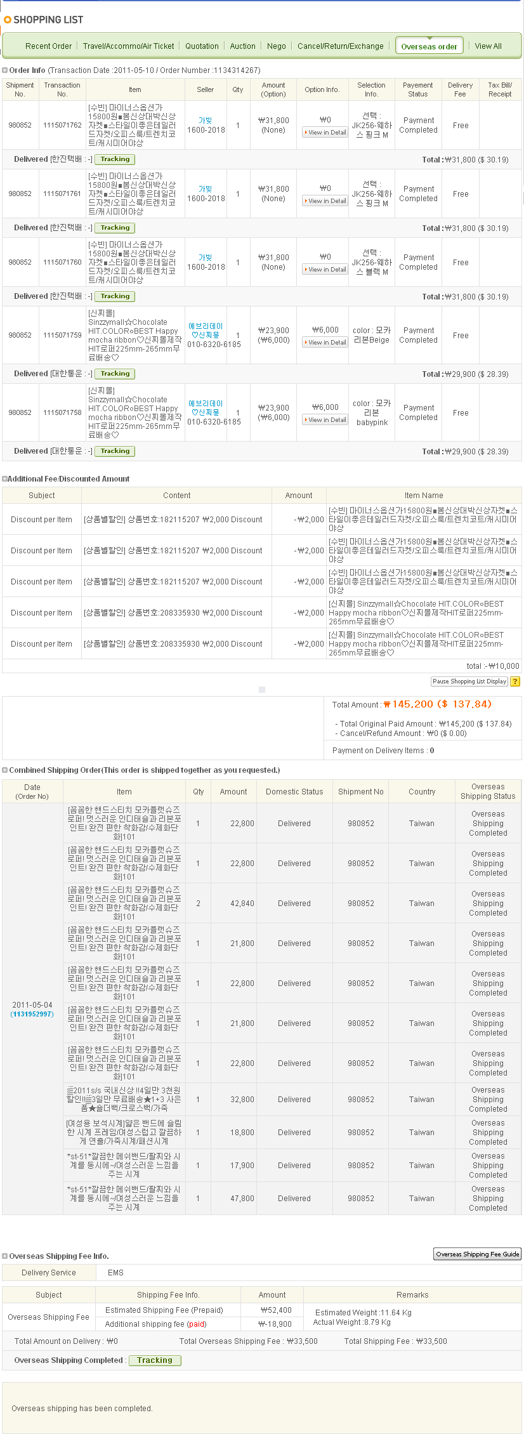The image size is (524, 1434).
Task: Click the ₩-18,900 additional shipping fee amount
Action: coord(275,1324)
